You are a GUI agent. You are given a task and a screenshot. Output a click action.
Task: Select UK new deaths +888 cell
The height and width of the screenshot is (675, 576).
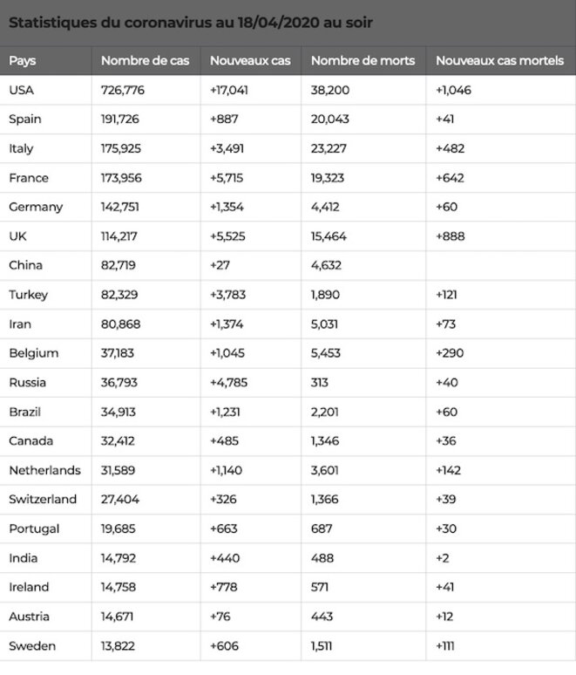[501, 236]
